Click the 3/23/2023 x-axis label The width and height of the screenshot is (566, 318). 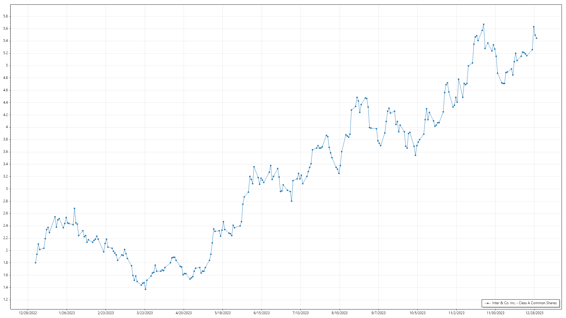click(x=145, y=313)
